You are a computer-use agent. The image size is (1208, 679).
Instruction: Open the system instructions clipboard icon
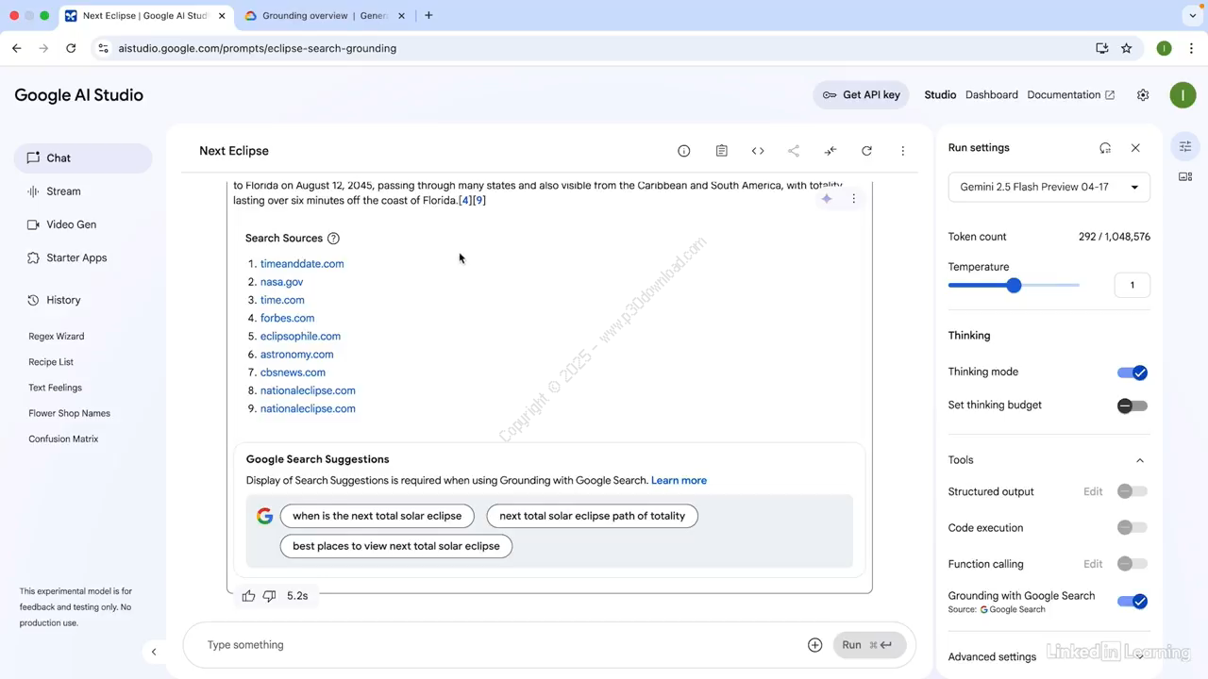point(722,151)
